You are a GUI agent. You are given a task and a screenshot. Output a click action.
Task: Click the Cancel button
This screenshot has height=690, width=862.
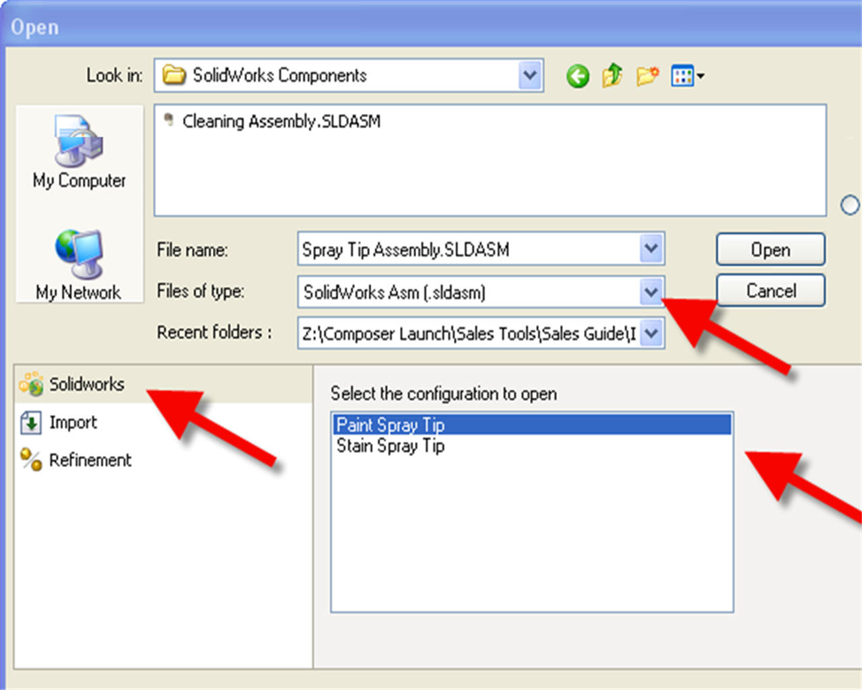pyautogui.click(x=770, y=291)
